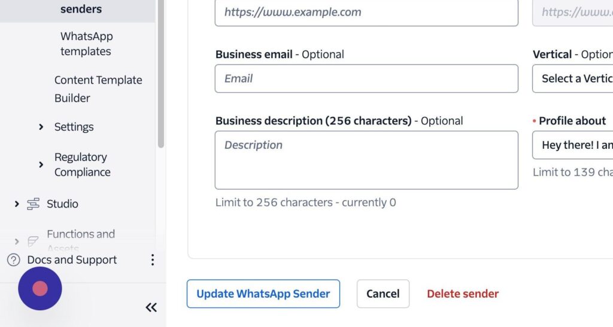The width and height of the screenshot is (613, 327).
Task: Click the round purple record button
Action: [40, 289]
